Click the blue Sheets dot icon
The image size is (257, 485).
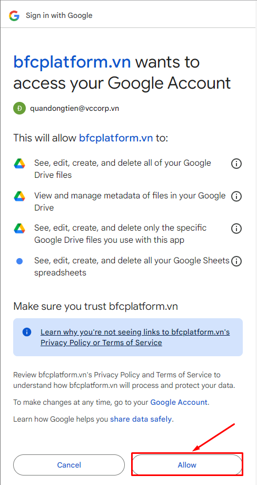tap(19, 261)
